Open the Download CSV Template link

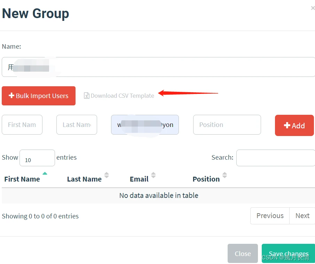click(x=119, y=96)
